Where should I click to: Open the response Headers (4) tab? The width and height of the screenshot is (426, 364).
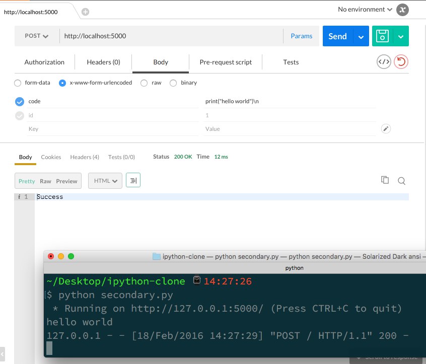pyautogui.click(x=85, y=157)
